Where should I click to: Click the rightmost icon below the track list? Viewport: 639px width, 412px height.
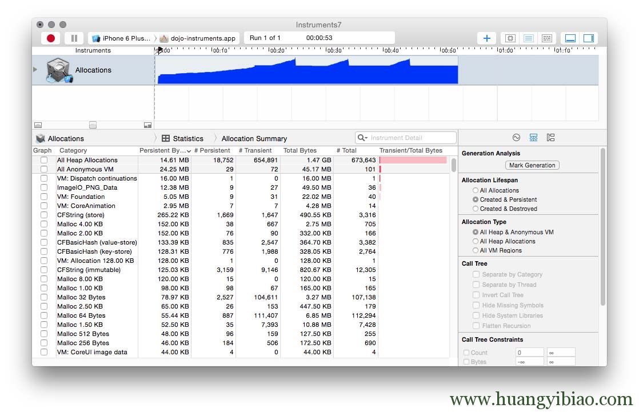click(147, 125)
